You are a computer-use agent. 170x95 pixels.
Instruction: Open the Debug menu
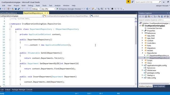(x=31, y=6)
